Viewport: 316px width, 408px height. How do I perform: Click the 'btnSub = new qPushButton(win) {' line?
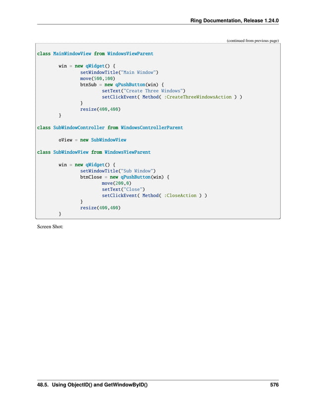(122, 85)
